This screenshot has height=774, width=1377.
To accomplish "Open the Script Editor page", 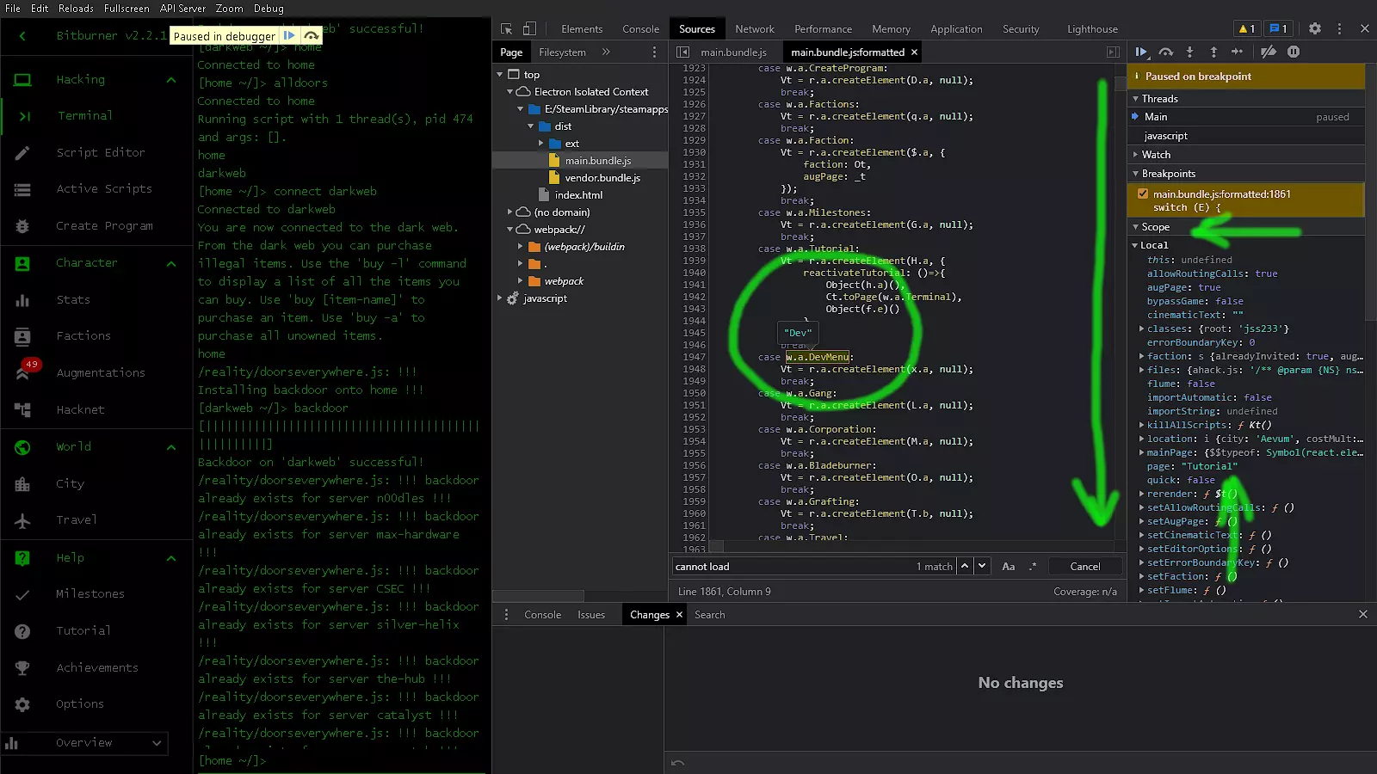I will [x=100, y=152].
